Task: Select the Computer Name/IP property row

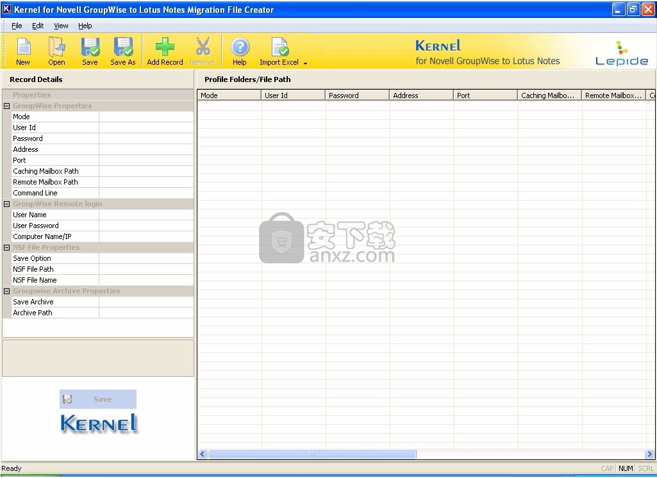Action: (x=103, y=236)
